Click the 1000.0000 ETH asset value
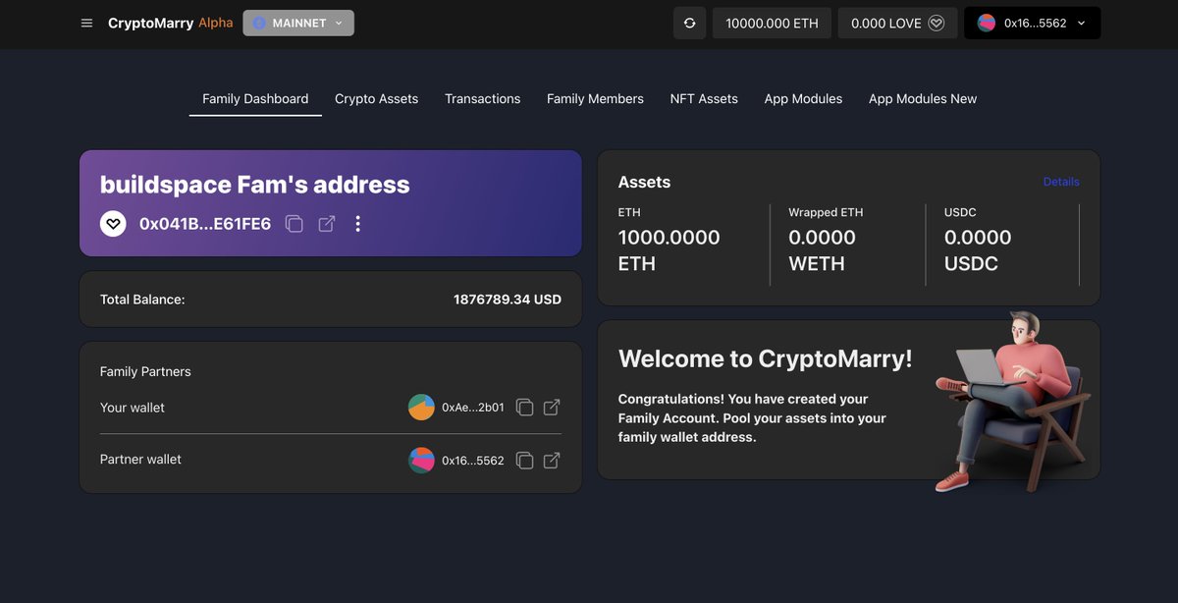1178x603 pixels. click(669, 250)
